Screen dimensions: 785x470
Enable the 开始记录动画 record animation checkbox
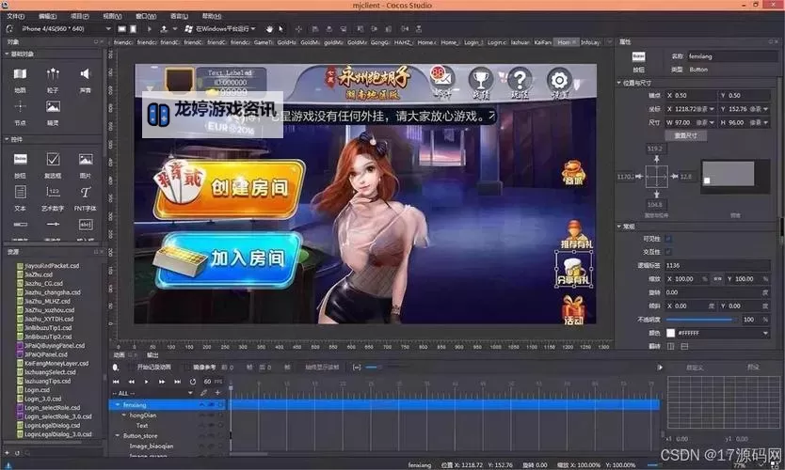(134, 367)
